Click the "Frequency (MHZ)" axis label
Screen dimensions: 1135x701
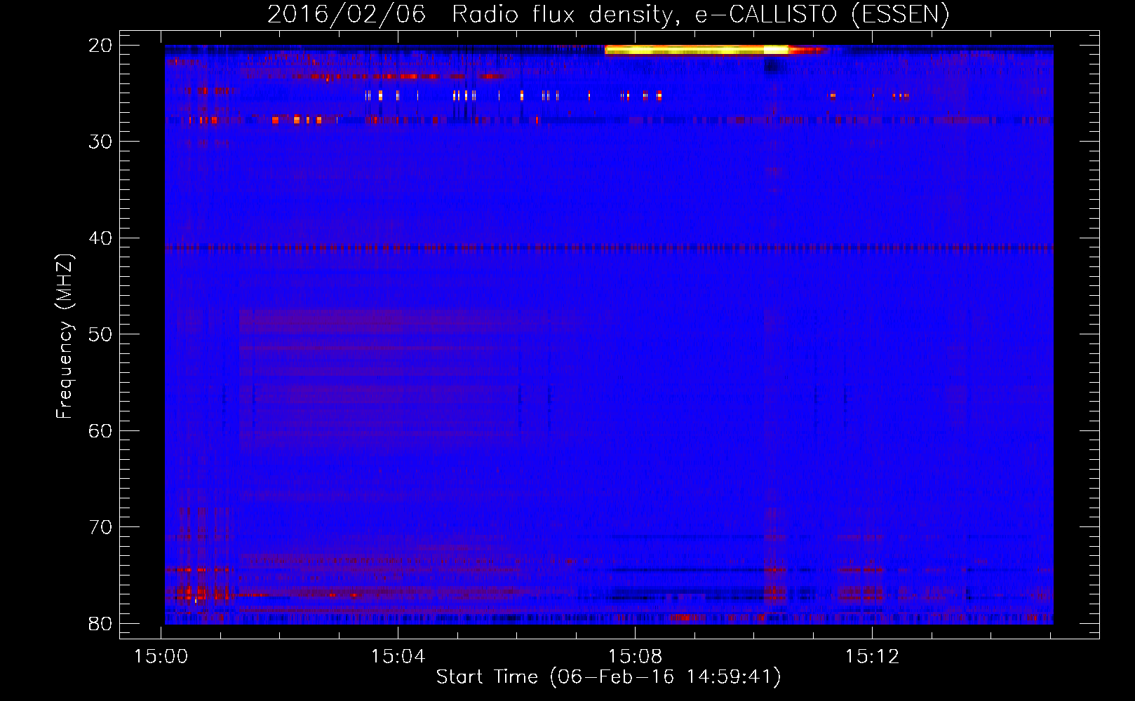click(65, 336)
